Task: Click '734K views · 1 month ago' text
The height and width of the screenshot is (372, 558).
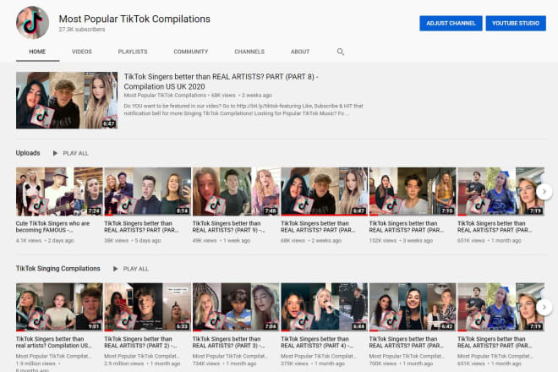Action: (x=224, y=364)
